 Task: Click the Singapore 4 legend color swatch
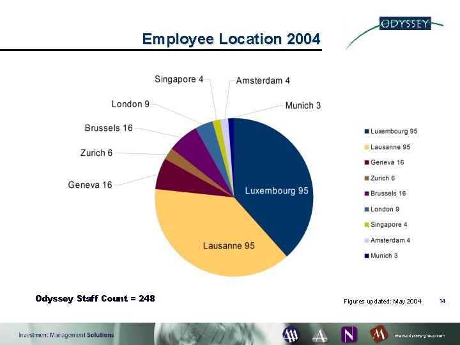(x=367, y=225)
